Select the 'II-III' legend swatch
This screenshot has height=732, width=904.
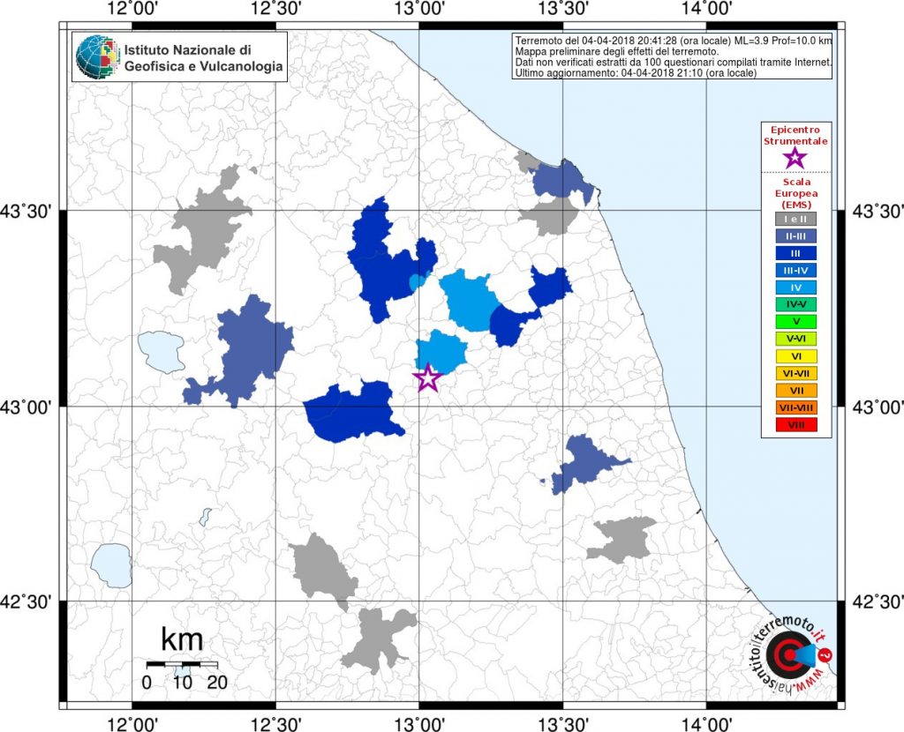click(x=796, y=236)
